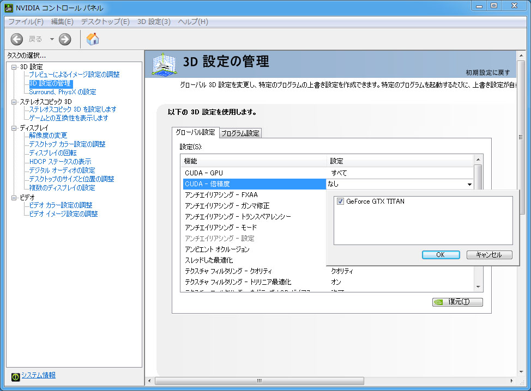Select Surround、PhysX の設定 tree item
Image resolution: width=531 pixels, height=391 pixels.
(x=62, y=92)
